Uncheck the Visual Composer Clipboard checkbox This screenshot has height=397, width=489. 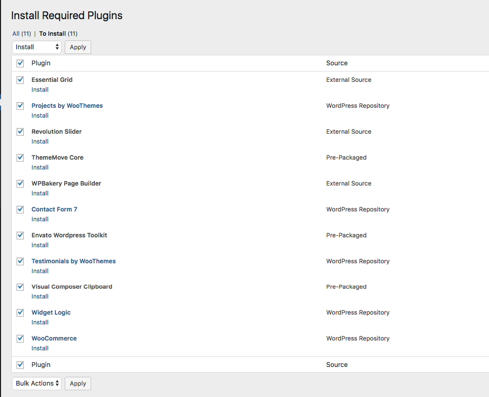pos(20,287)
